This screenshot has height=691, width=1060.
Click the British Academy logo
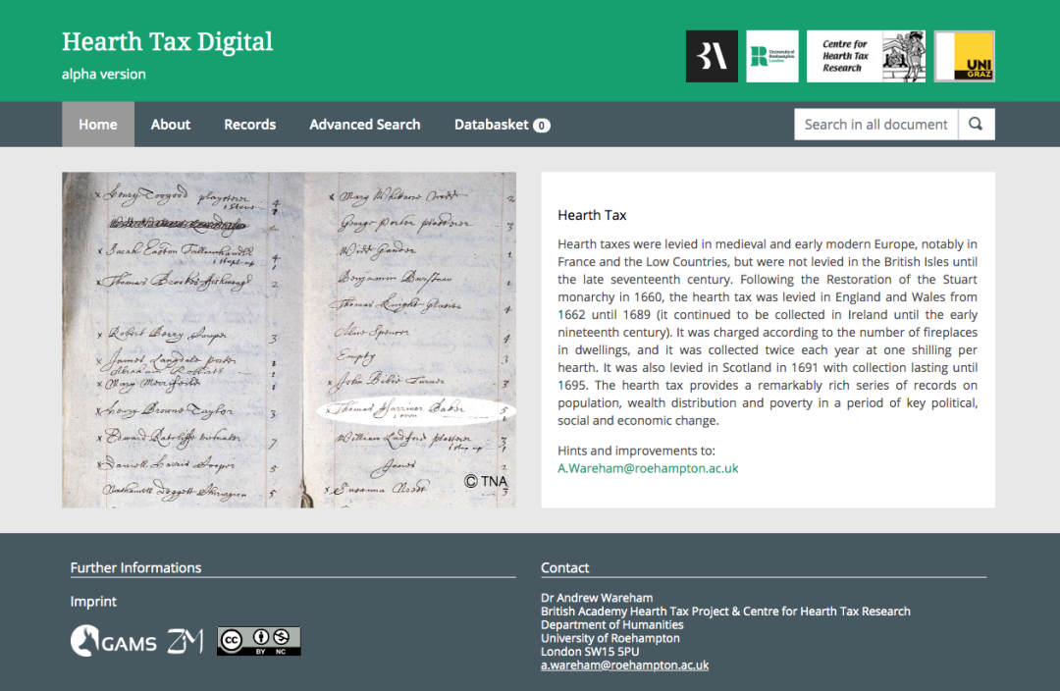pyautogui.click(x=712, y=56)
